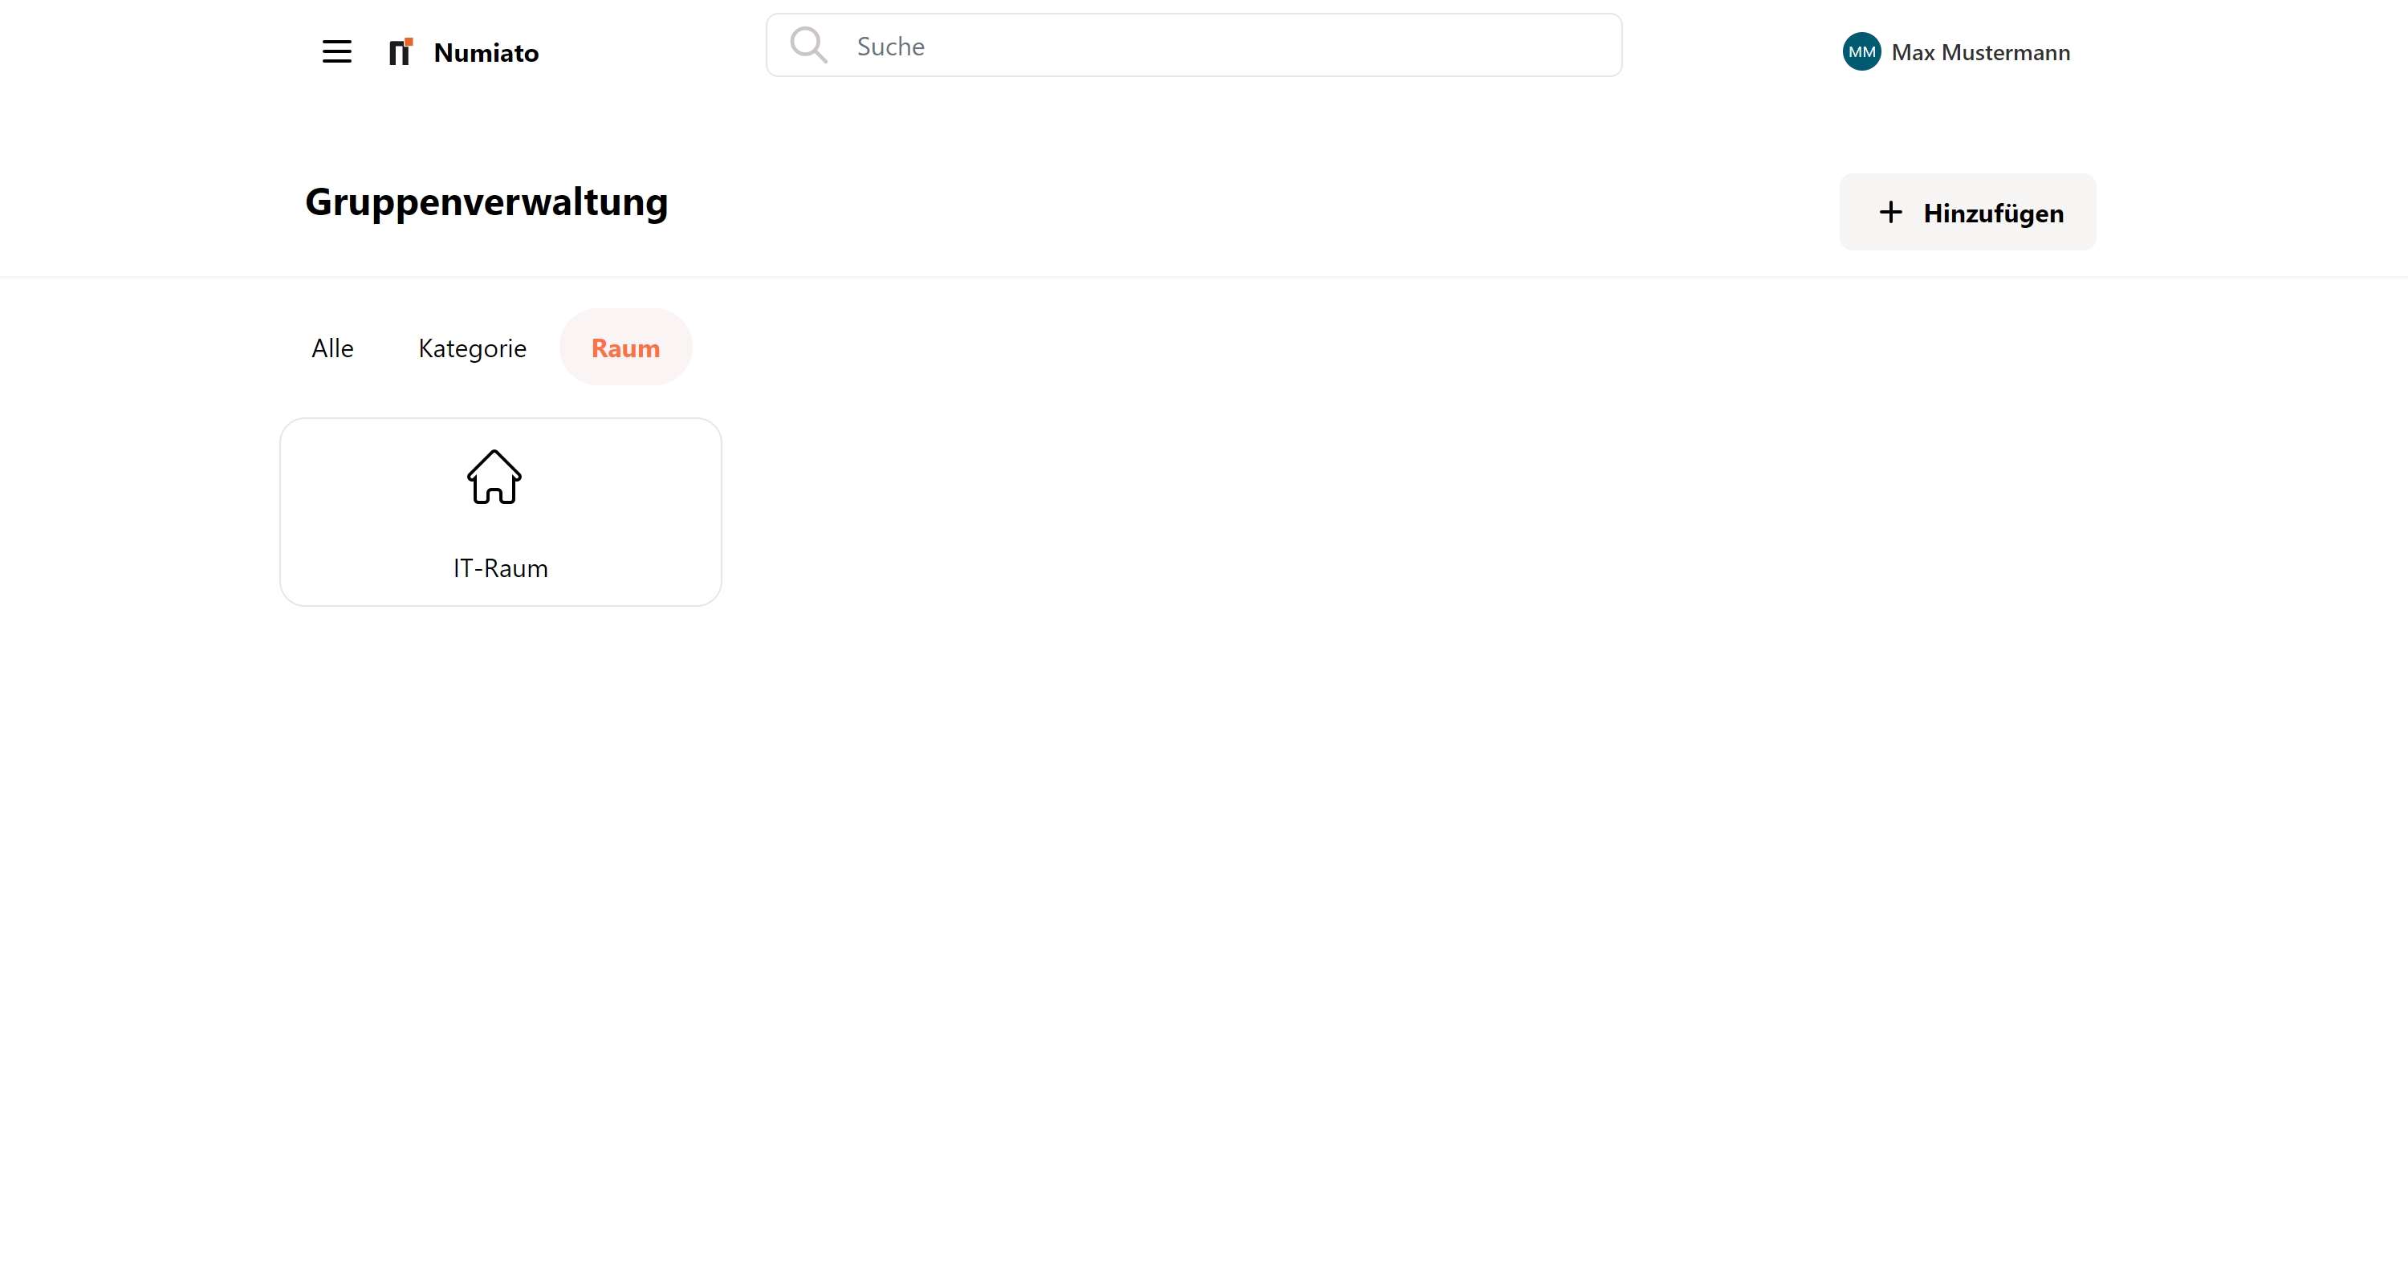Click the Suche placeholder text

(890, 47)
